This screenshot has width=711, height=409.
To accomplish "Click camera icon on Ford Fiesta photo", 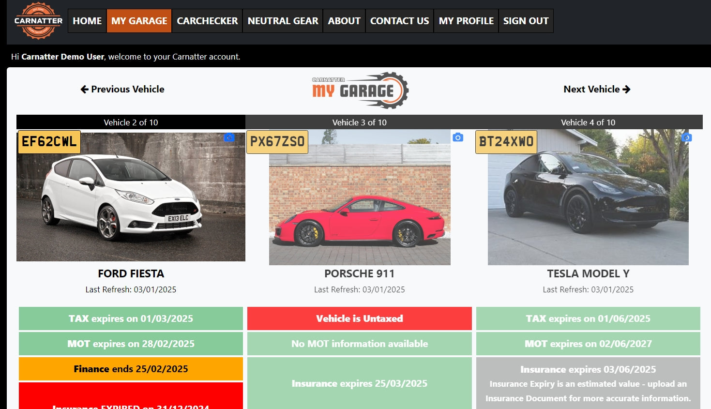I will coord(229,137).
